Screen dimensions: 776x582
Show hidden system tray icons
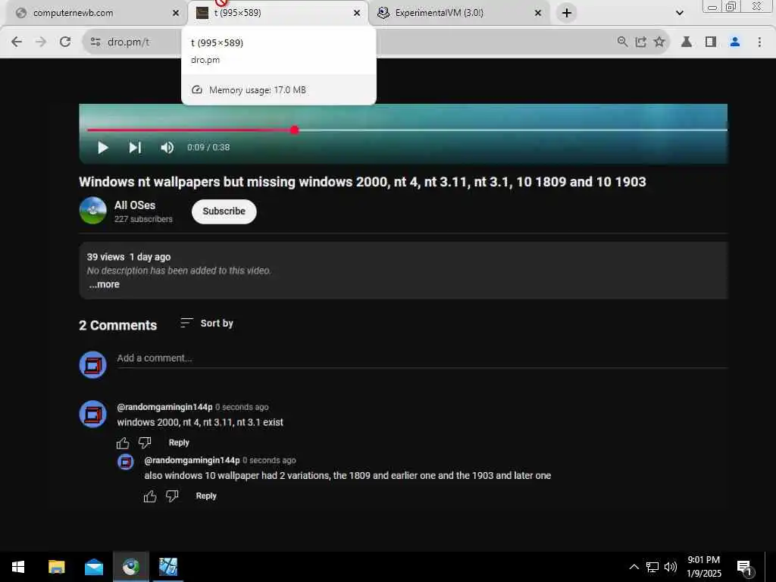(634, 567)
